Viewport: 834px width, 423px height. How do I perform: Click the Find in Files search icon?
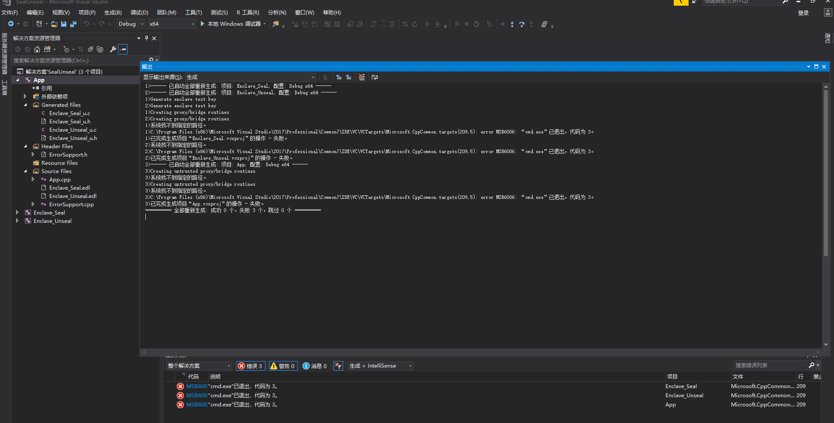tap(277, 24)
